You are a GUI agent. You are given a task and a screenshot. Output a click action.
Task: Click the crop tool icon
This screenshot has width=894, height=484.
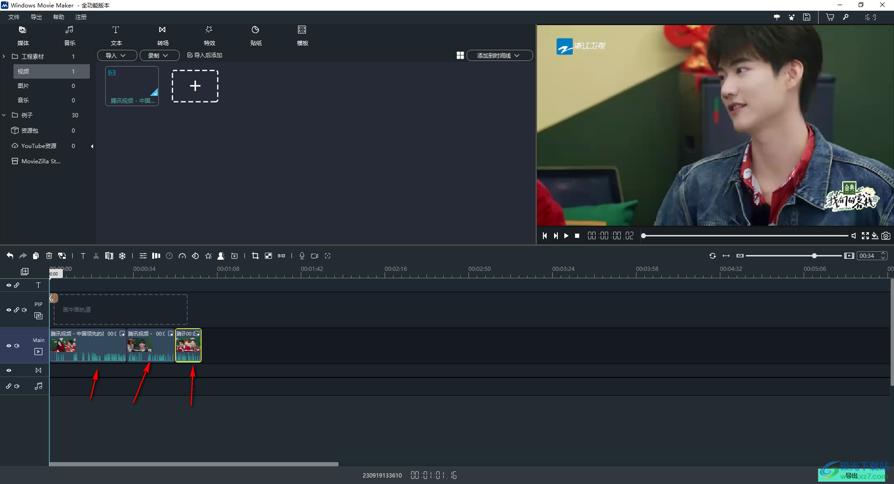255,255
